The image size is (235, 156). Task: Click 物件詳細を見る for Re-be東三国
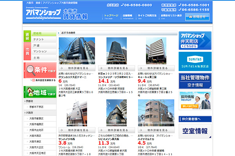[x=156, y=68]
